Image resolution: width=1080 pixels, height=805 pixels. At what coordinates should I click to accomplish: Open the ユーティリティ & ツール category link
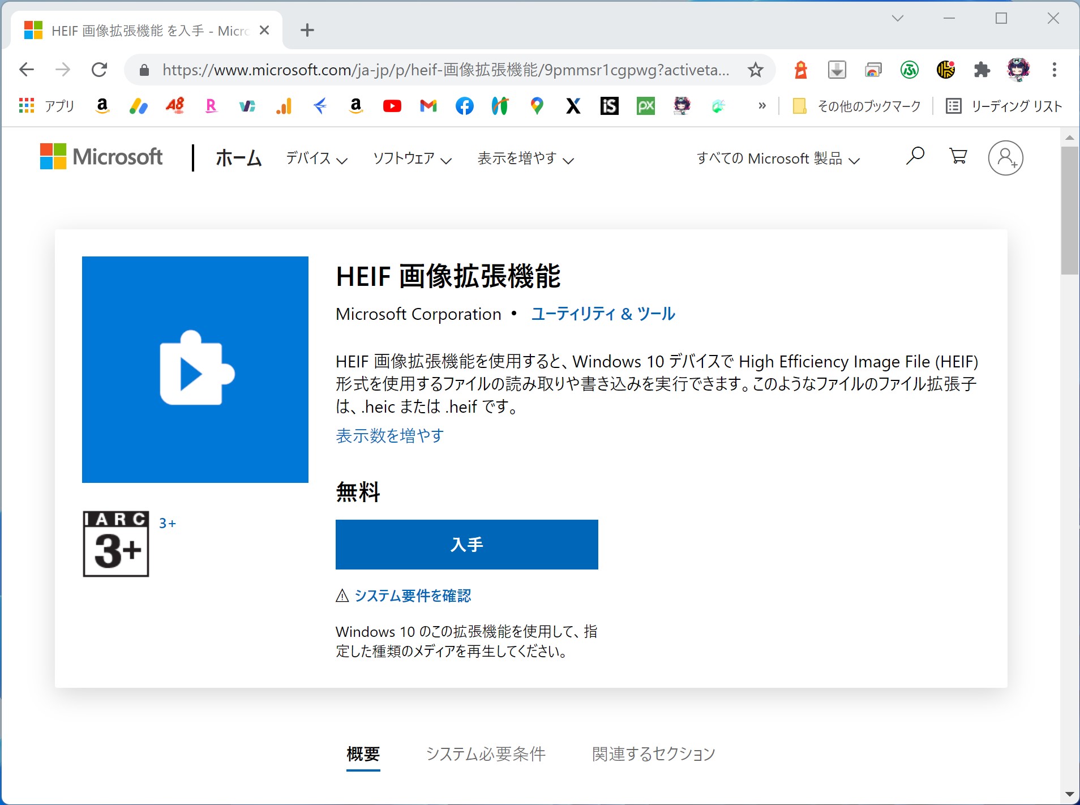pos(603,314)
